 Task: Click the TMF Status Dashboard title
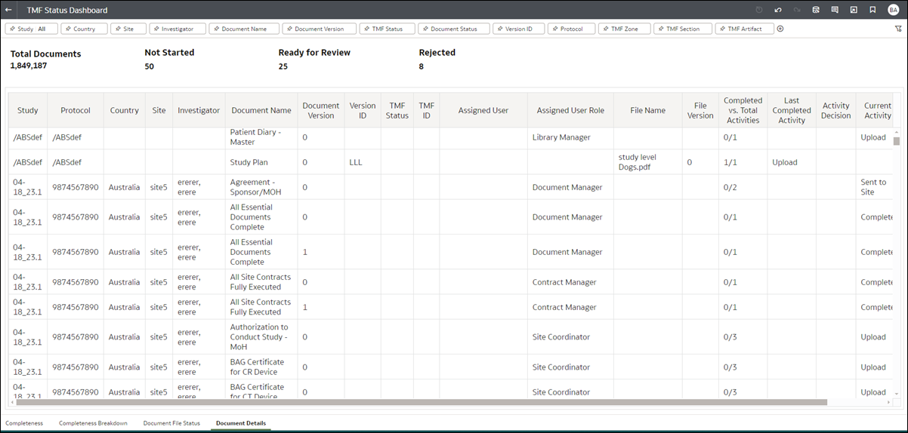click(x=66, y=10)
